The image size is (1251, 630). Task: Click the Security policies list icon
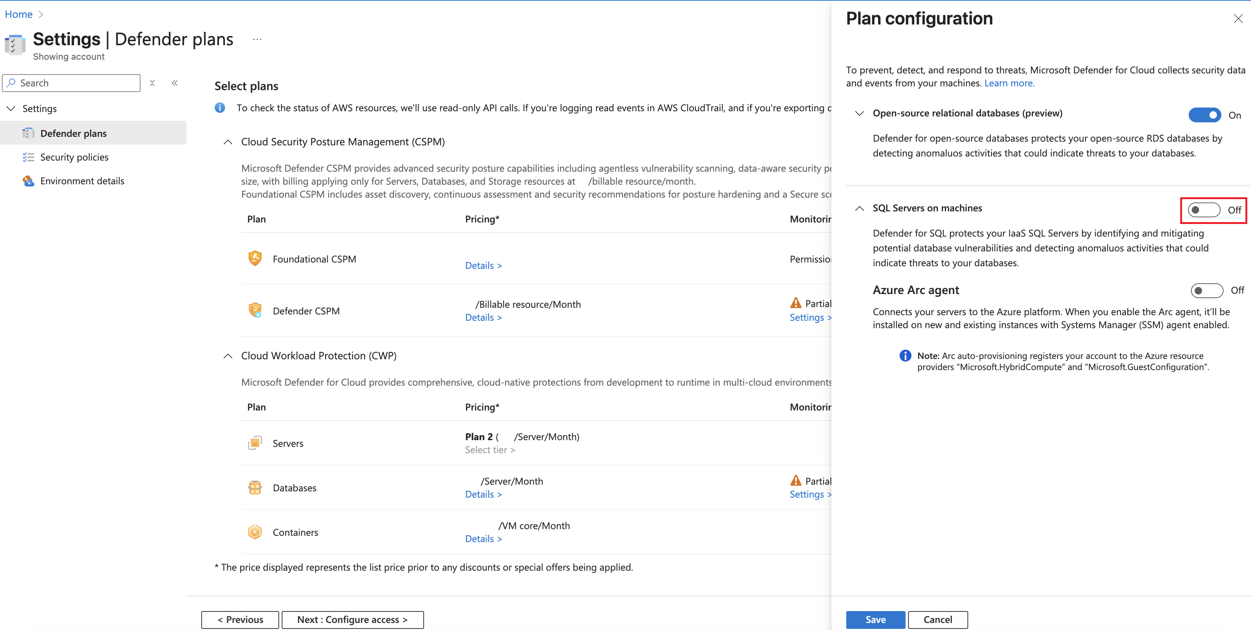(x=28, y=157)
